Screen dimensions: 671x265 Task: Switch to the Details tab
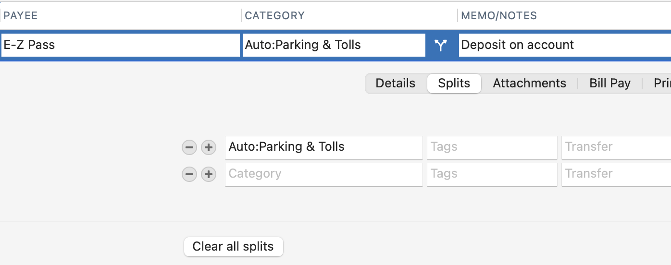click(x=395, y=84)
